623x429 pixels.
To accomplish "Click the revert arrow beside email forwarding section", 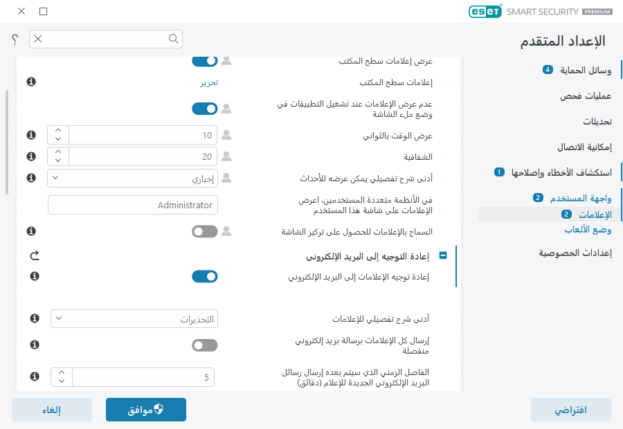I will [35, 255].
